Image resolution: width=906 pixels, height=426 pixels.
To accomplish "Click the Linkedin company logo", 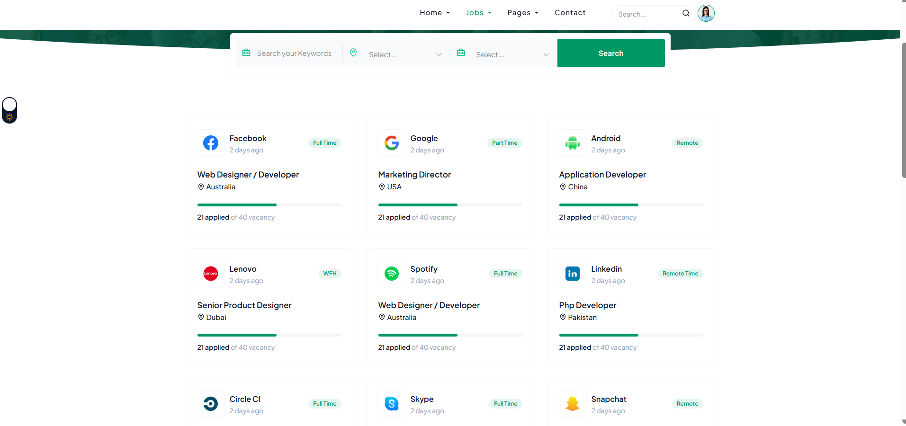I will 573,274.
